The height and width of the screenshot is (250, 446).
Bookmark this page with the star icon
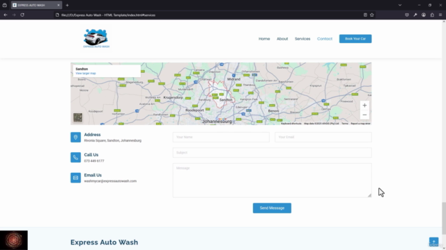pos(371,15)
